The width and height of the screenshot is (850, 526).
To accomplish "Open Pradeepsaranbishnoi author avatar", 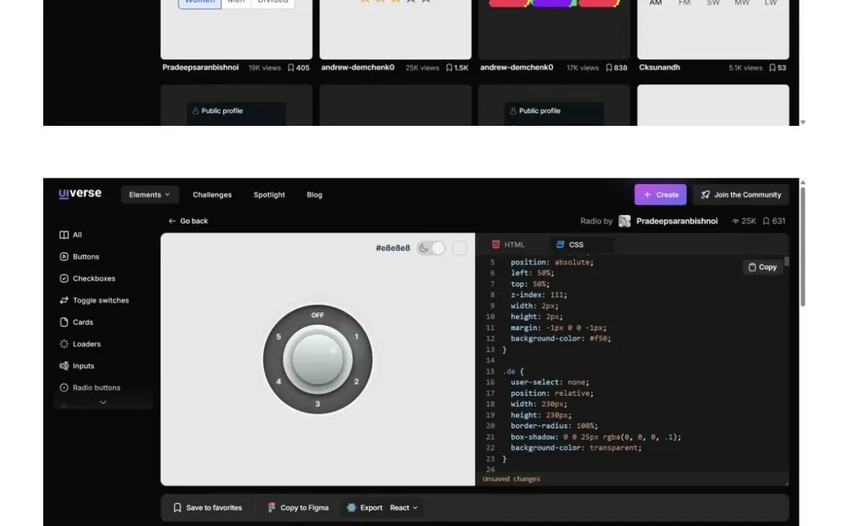I will point(624,221).
